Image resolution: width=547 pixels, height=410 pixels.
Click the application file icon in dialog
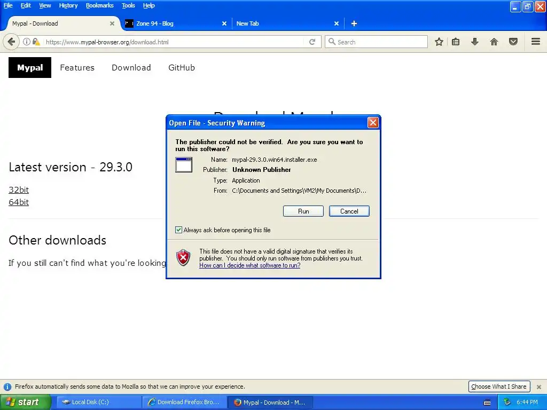tap(184, 164)
